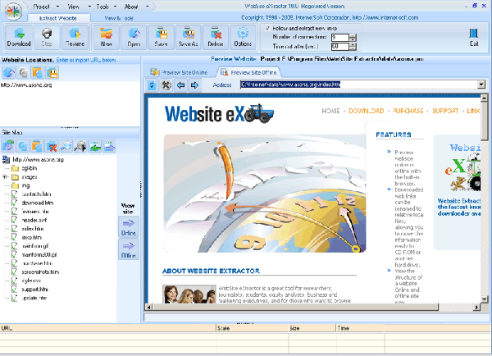Delete the project using Delete icon

point(216,37)
